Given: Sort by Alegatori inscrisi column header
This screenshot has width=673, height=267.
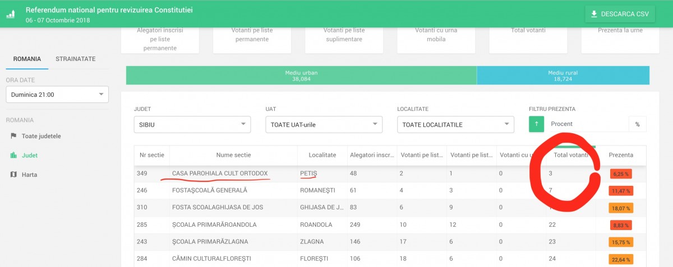Looking at the screenshot, I should 372,154.
